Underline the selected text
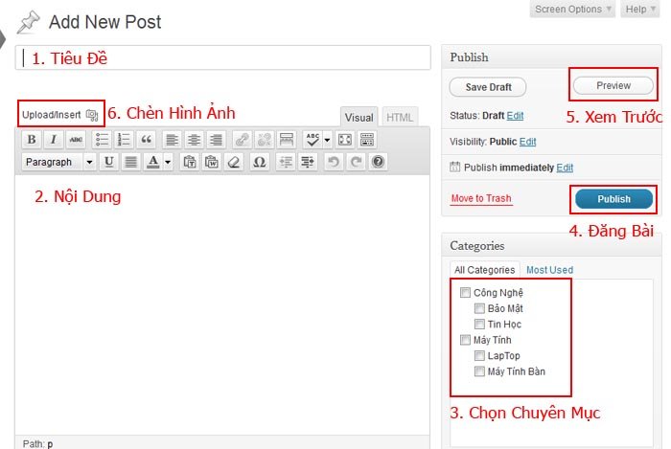 [x=108, y=162]
